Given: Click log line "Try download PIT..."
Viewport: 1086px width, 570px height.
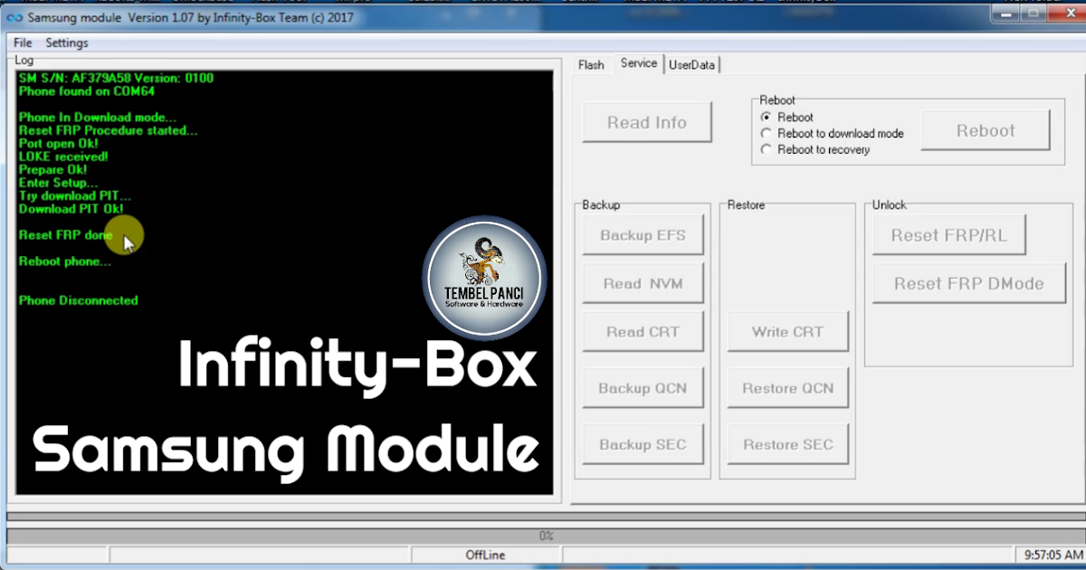Looking at the screenshot, I should click(x=75, y=195).
